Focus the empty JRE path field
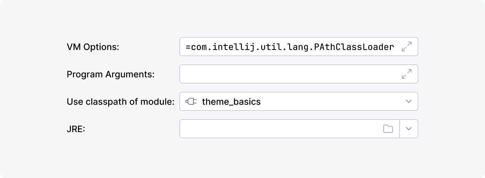 (x=290, y=129)
